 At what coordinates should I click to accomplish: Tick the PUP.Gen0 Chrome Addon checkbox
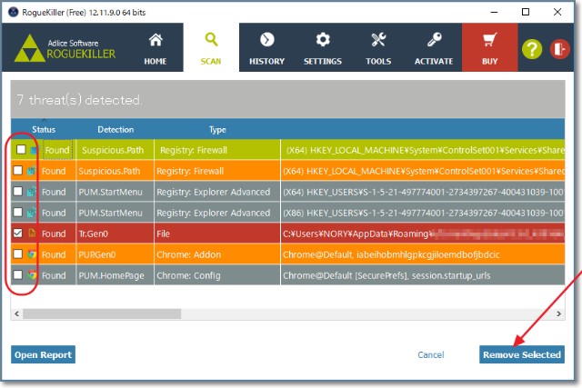20,254
